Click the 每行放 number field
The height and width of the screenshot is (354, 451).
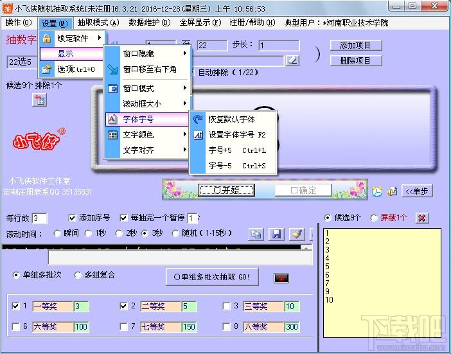pyautogui.click(x=40, y=218)
